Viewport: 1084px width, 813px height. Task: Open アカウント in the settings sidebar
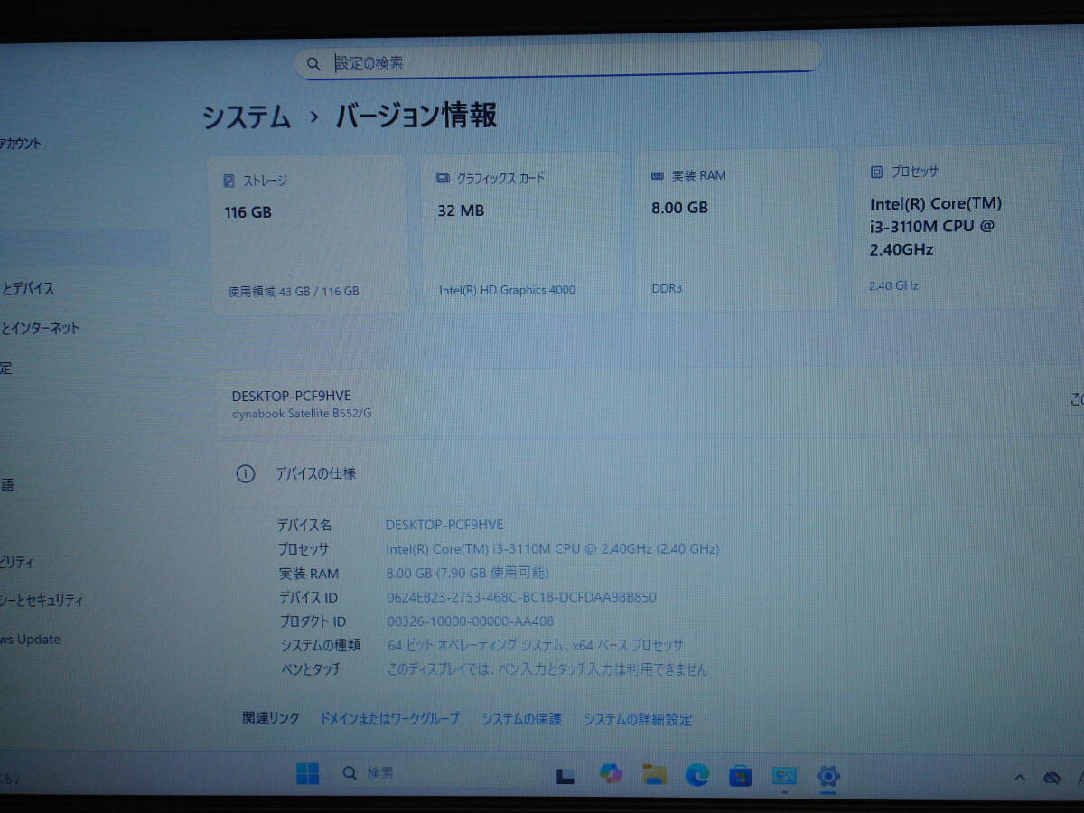[x=21, y=143]
